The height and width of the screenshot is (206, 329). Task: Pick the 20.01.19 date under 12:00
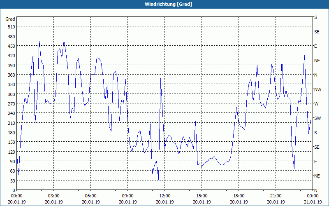coord(165,202)
